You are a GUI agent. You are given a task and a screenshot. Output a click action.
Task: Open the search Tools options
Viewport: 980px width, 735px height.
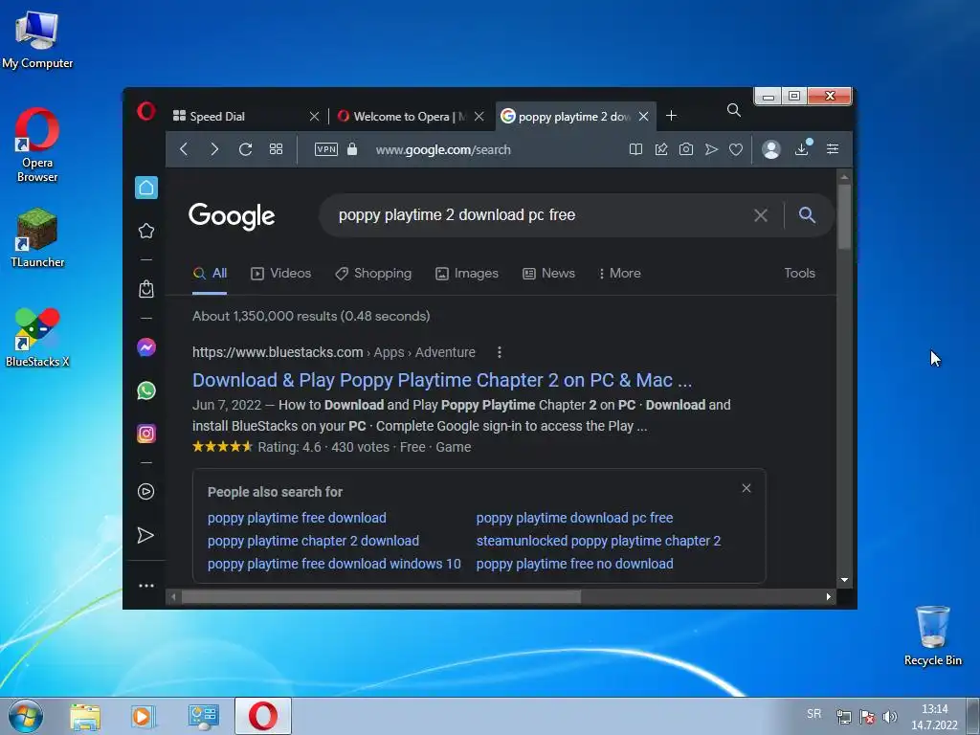[799, 273]
